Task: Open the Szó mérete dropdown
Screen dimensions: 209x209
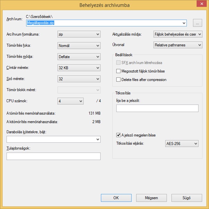Action: pyautogui.click(x=79, y=79)
